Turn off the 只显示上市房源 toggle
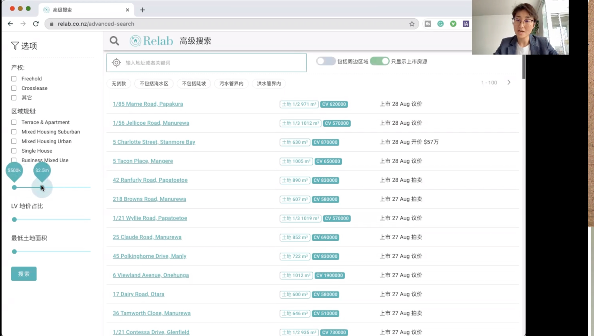This screenshot has height=336, width=594. 379,62
